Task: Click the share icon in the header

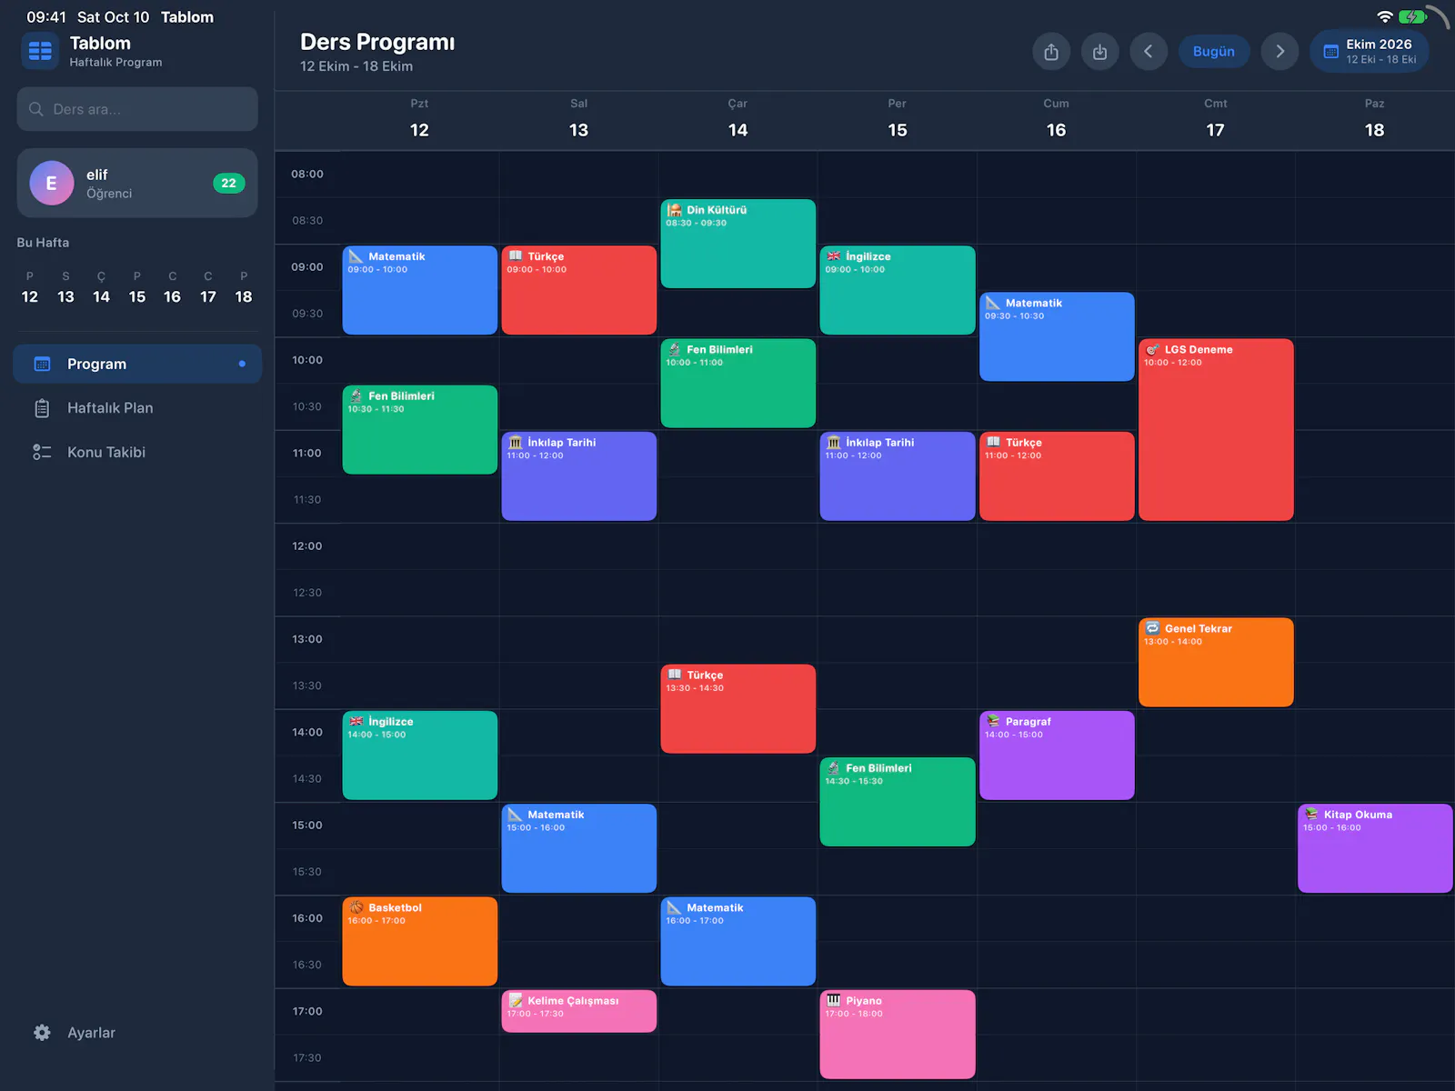Action: click(1051, 51)
